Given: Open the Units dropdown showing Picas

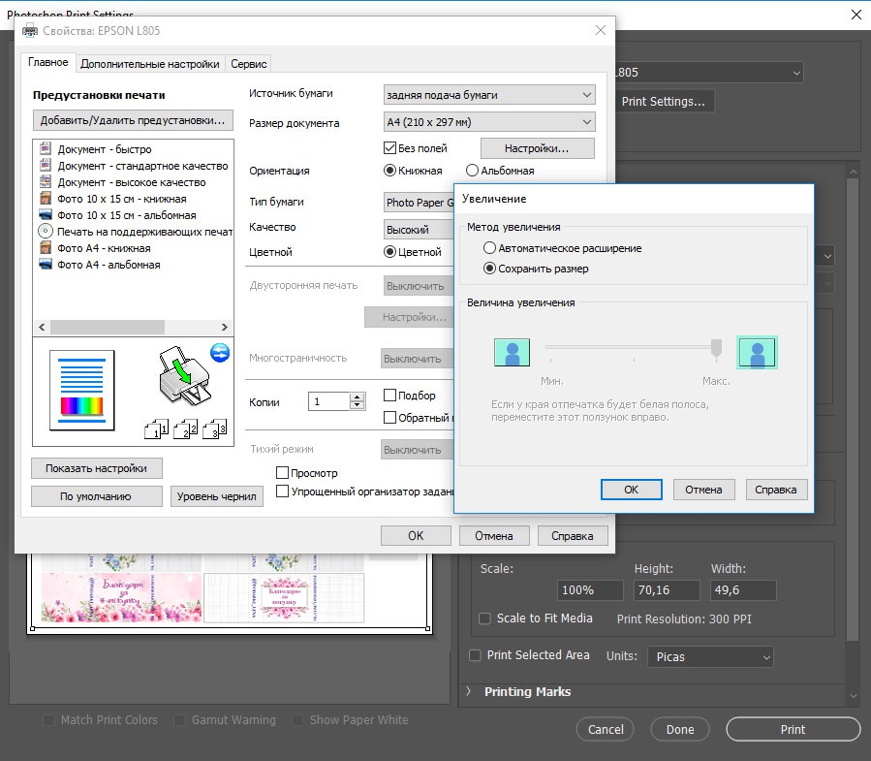Looking at the screenshot, I should [x=710, y=656].
